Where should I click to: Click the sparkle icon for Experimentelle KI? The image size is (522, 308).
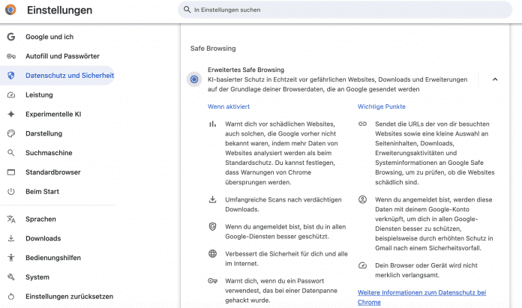11,115
